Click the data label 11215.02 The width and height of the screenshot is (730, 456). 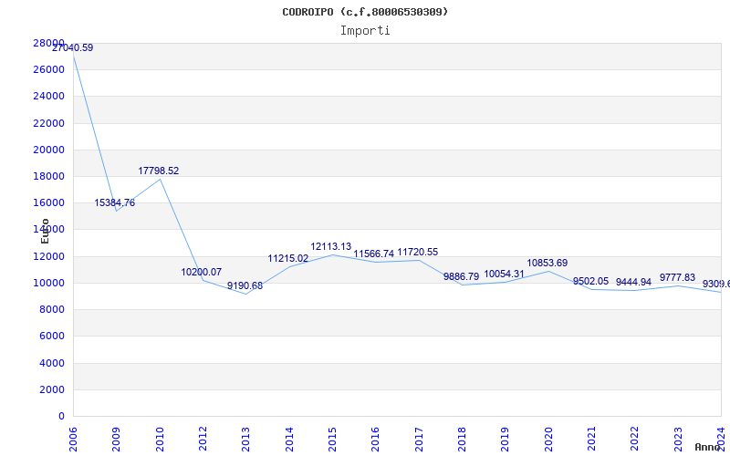pos(288,259)
